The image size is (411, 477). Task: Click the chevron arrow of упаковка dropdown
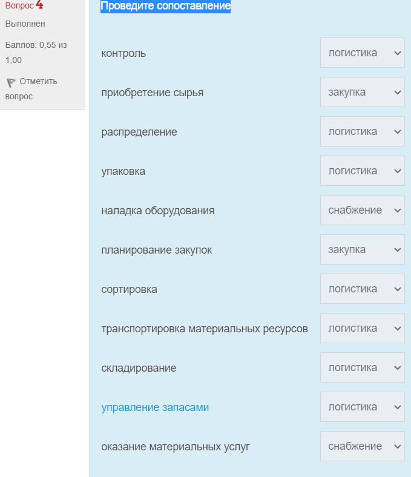click(x=397, y=171)
